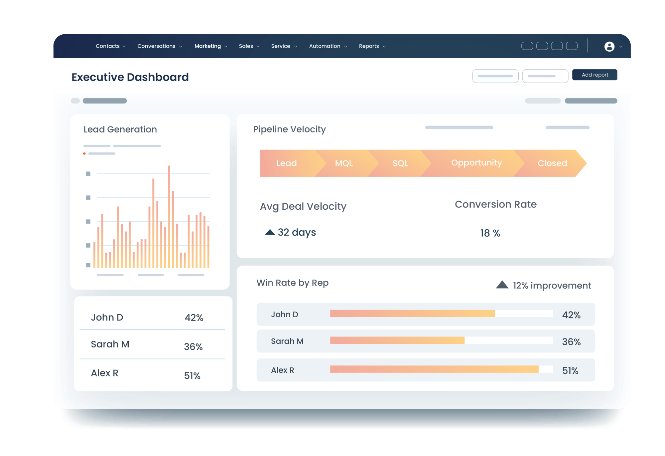The height and width of the screenshot is (456, 665).
Task: Click the Add report button
Action: click(595, 75)
